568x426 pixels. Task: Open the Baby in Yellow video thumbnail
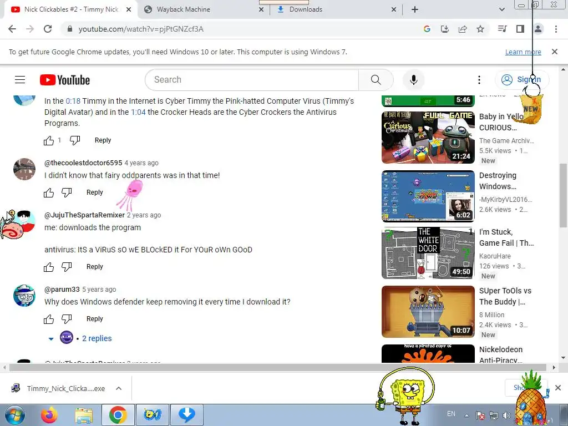(x=428, y=138)
